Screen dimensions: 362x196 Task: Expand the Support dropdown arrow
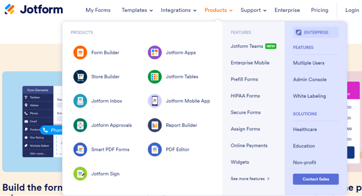pyautogui.click(x=265, y=10)
